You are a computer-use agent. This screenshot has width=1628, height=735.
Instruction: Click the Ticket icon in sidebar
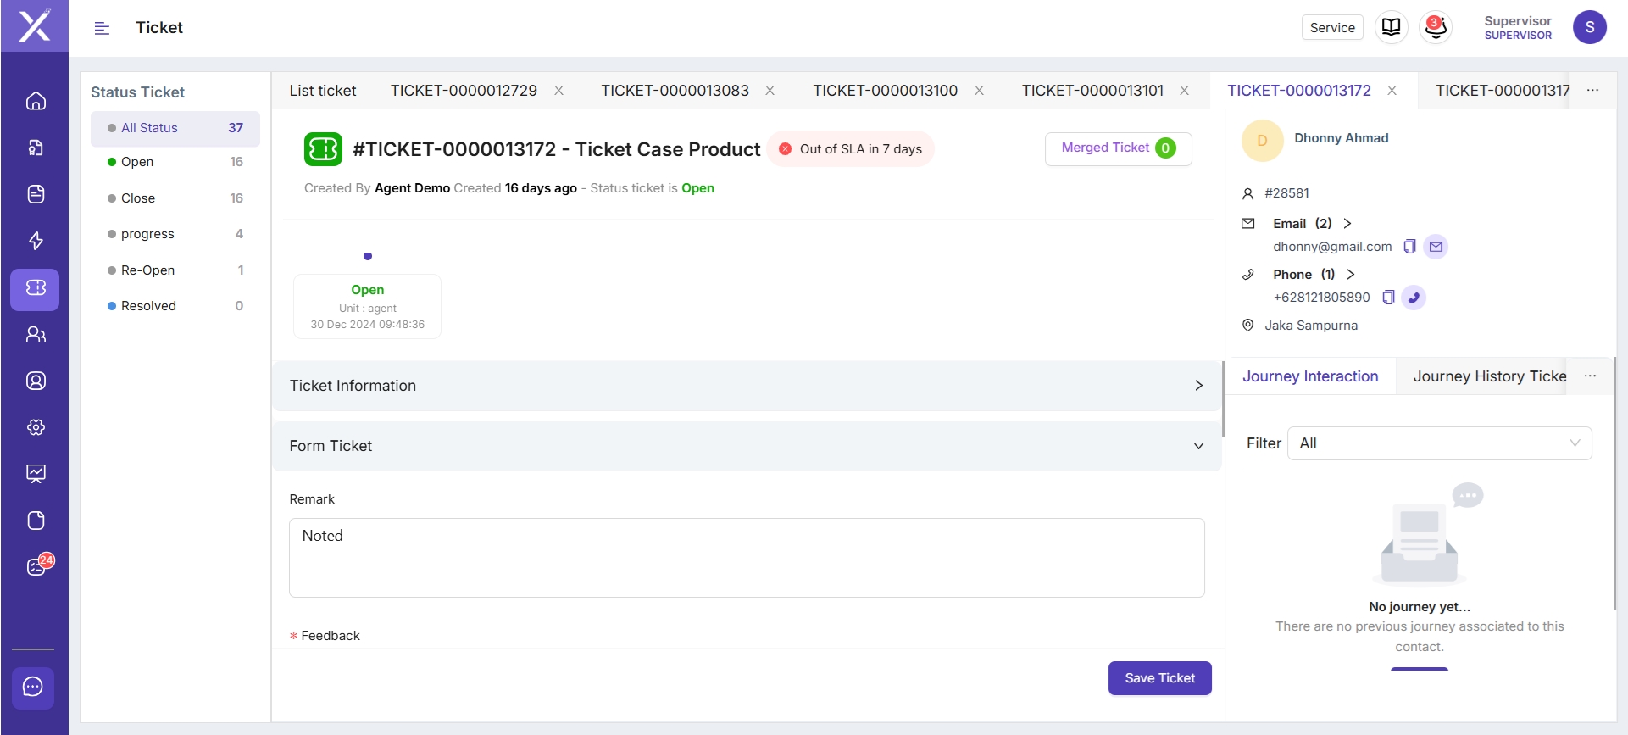point(36,288)
